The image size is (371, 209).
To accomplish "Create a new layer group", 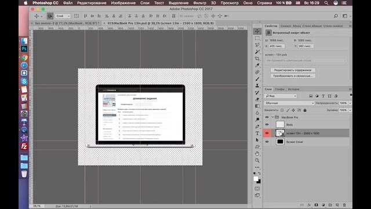I will pyautogui.click(x=330, y=205).
